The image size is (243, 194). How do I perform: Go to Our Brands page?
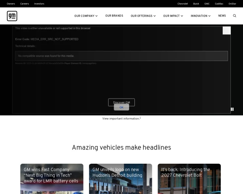pos(114,16)
